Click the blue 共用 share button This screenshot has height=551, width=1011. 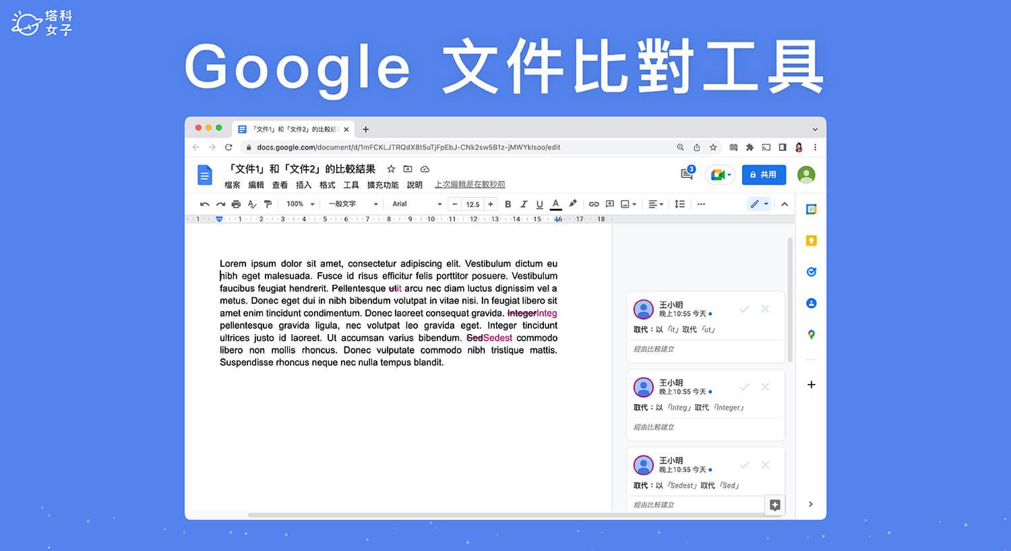coord(764,174)
